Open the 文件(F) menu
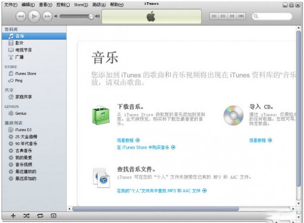This screenshot has width=304, height=223. click(11, 5)
